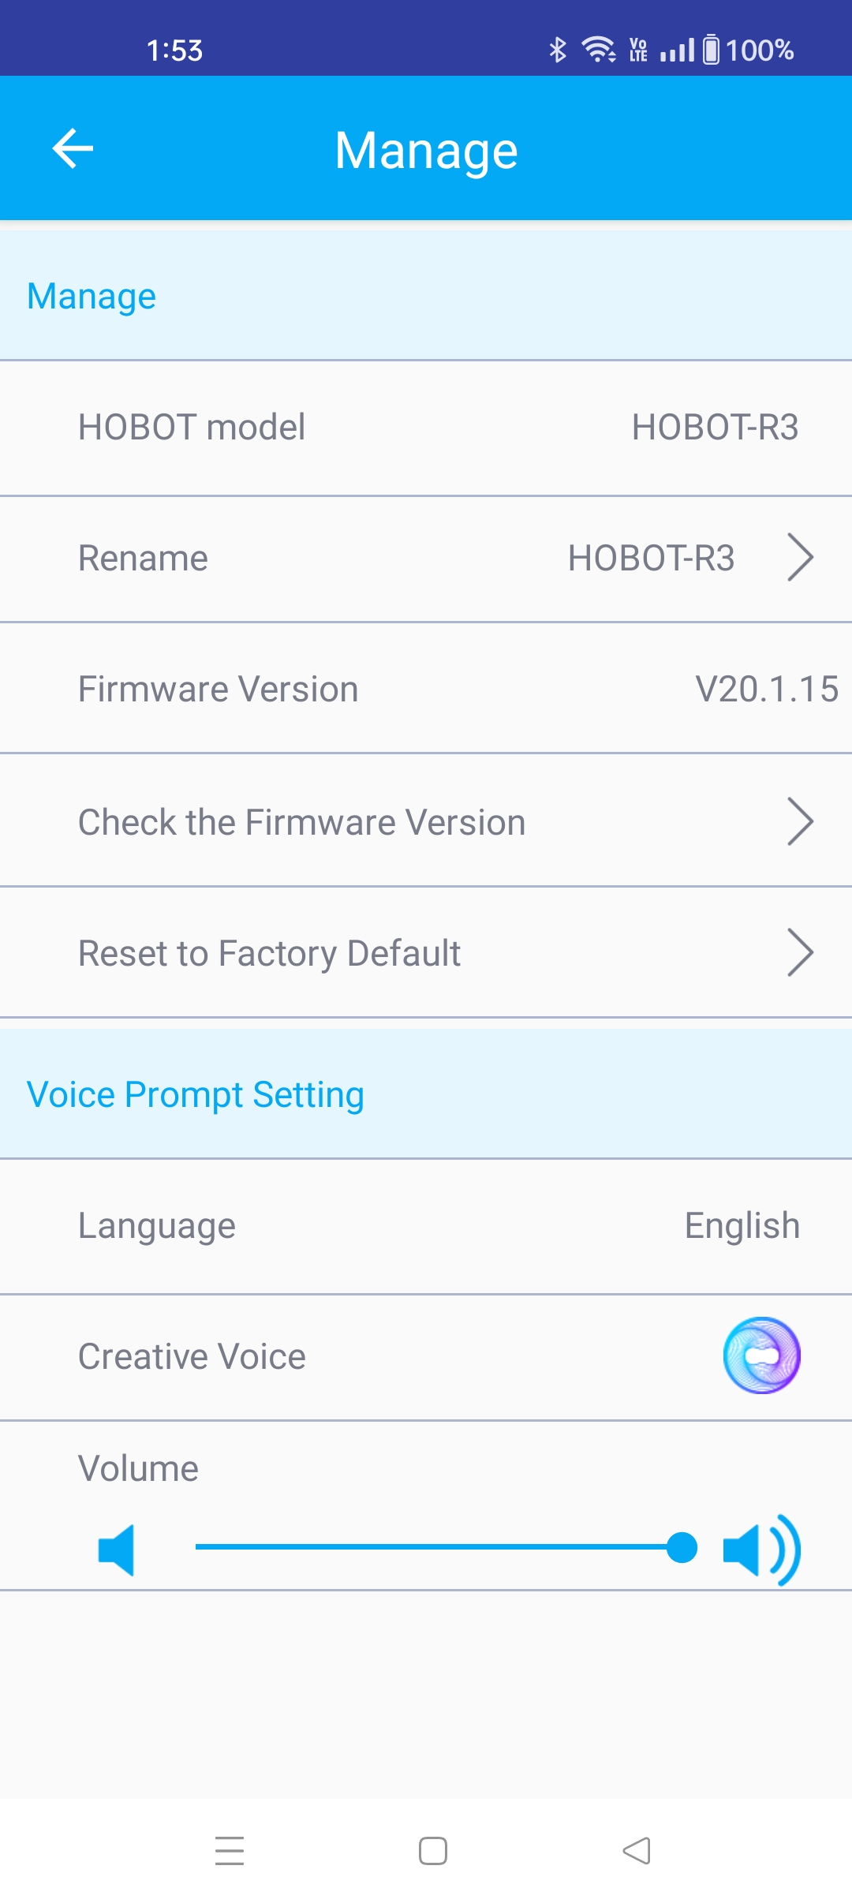Tap the Reset to Factory Default label
Screen dimensions: 852x1903
click(x=269, y=953)
